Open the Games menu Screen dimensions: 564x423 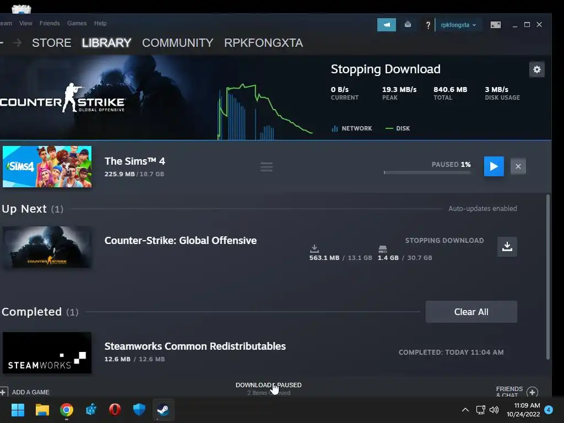coord(77,23)
